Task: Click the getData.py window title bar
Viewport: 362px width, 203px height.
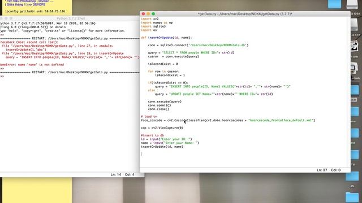Action: point(245,14)
